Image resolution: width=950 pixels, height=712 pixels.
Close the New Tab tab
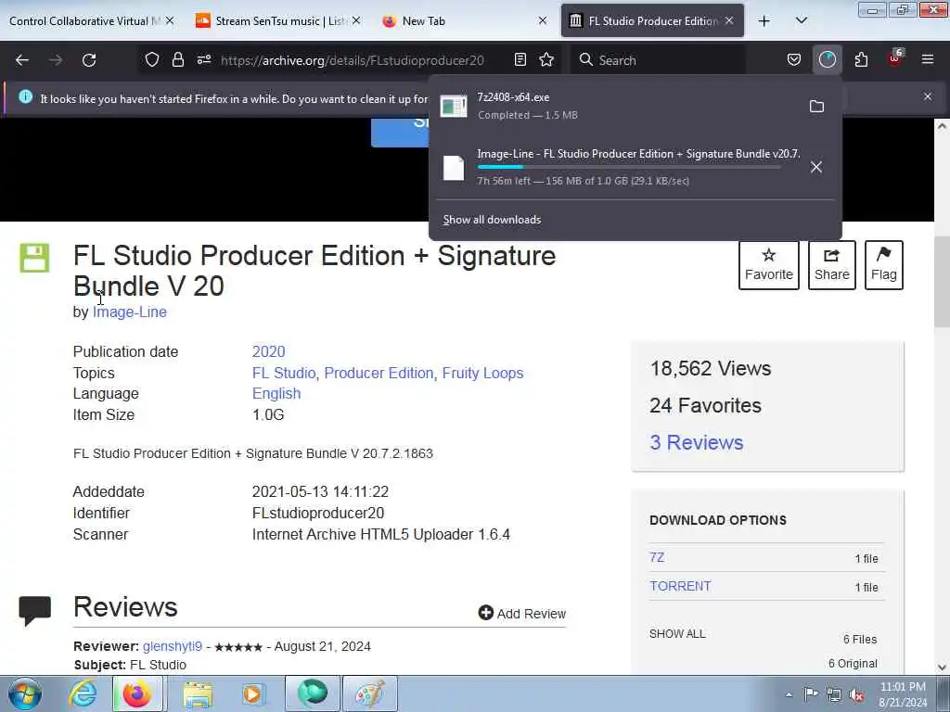tap(542, 21)
